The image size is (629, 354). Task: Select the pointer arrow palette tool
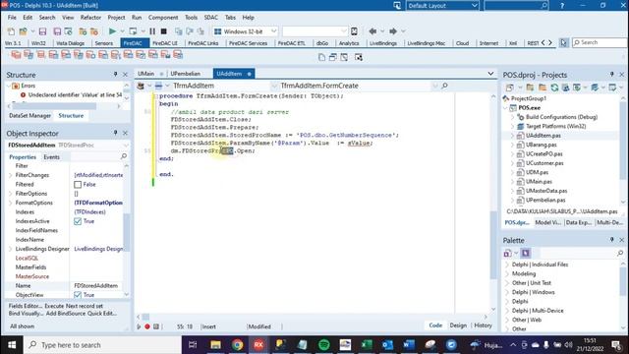click(563, 42)
